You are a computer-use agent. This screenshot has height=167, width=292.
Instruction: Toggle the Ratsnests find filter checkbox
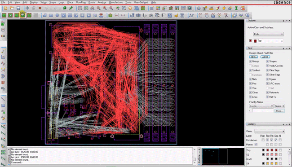(x=267, y=92)
